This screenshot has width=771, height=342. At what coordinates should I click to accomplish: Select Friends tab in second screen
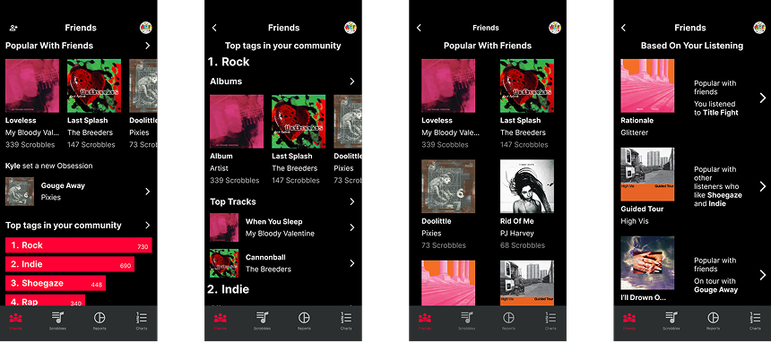point(221,321)
